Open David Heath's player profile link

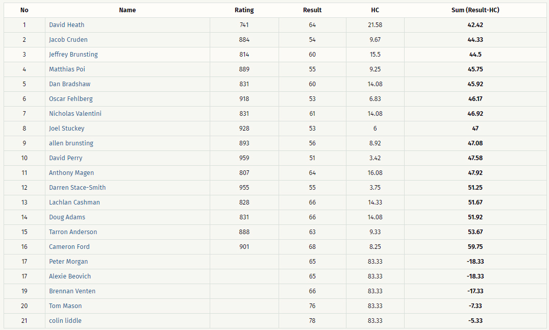[66, 25]
